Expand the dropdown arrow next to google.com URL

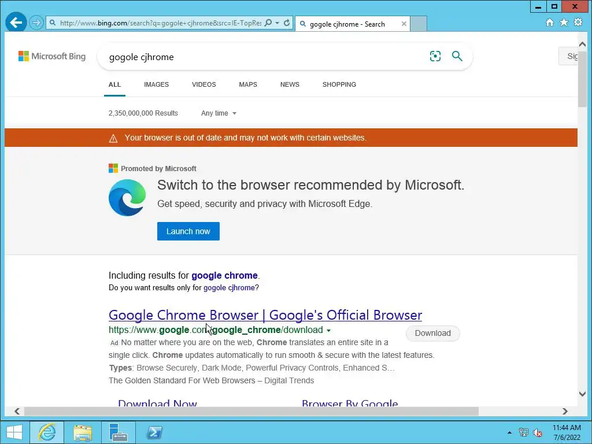pos(328,330)
